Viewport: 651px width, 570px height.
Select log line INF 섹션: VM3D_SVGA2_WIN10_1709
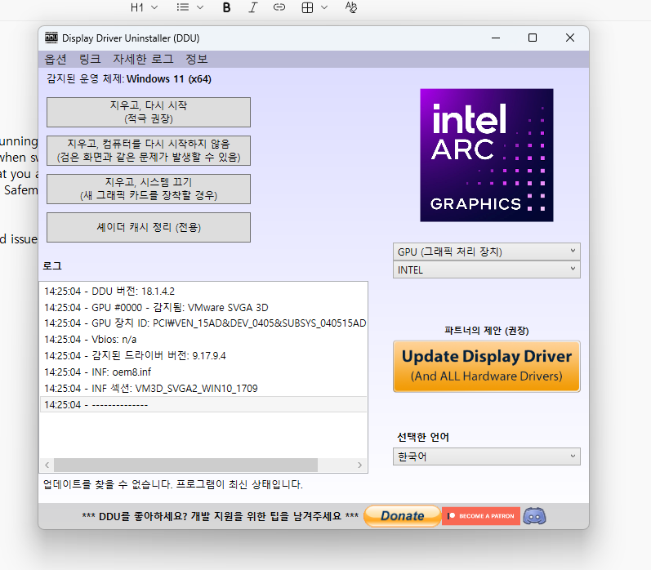click(x=203, y=388)
